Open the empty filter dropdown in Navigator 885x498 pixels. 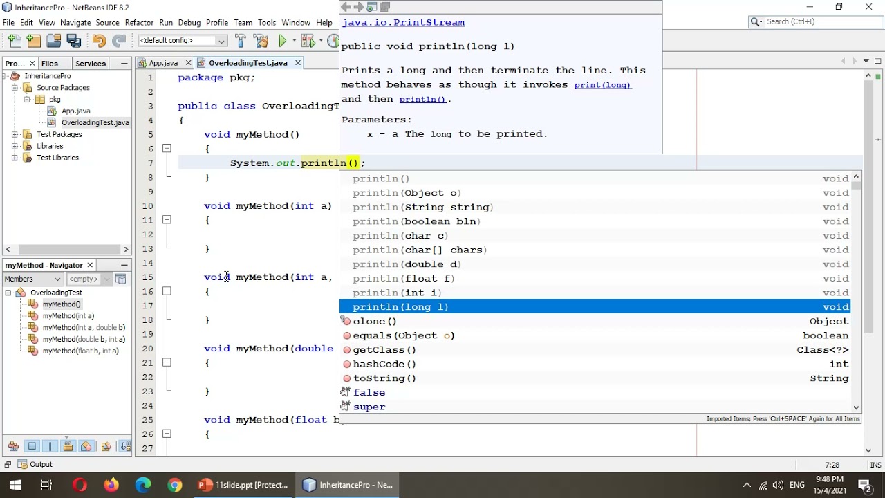89,279
